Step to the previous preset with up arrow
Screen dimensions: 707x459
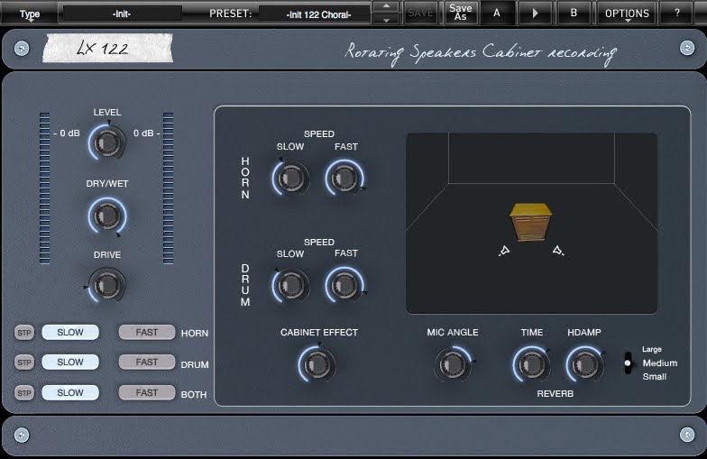pos(386,7)
